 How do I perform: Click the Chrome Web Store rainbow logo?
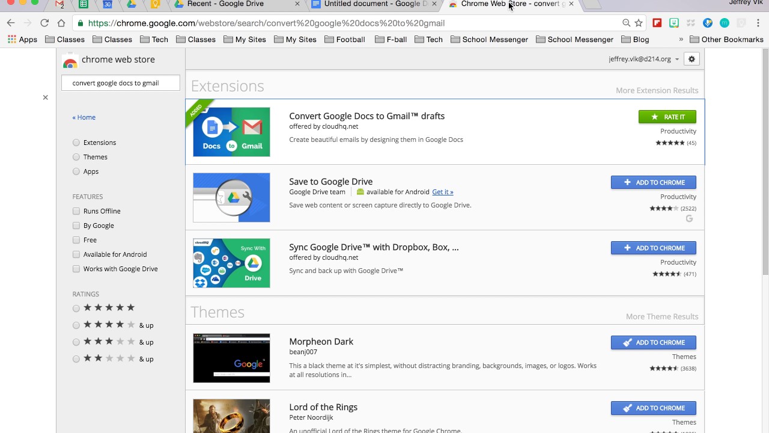pos(70,61)
